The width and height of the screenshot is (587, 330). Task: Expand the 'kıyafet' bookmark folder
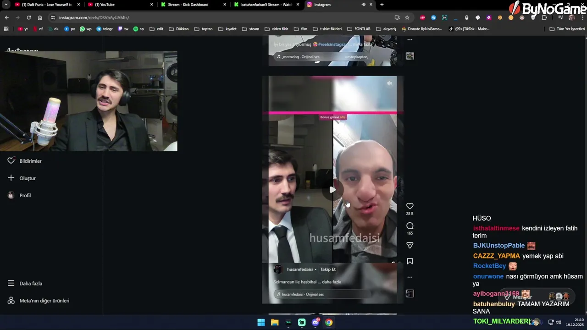(227, 29)
